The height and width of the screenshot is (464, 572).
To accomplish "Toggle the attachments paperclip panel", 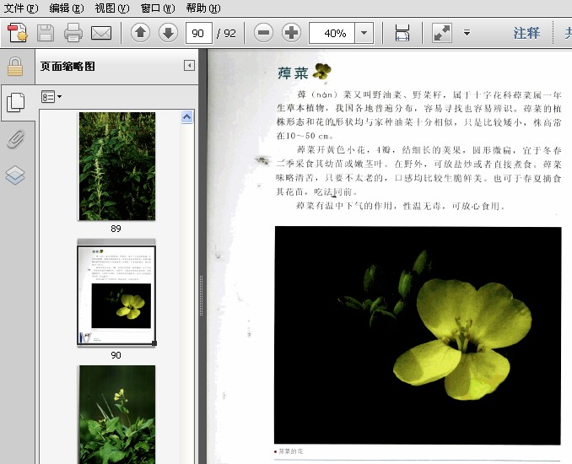I will tap(15, 139).
